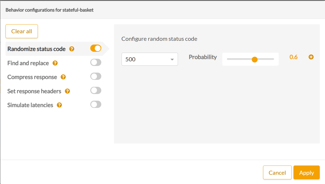The width and height of the screenshot is (325, 184).
Task: Enable the Set response headers toggle
Action: (96, 91)
